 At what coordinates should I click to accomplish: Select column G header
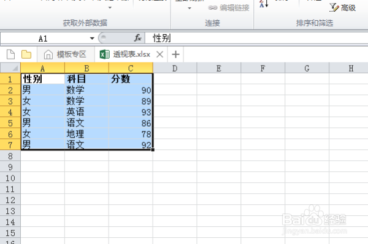pyautogui.click(x=307, y=68)
